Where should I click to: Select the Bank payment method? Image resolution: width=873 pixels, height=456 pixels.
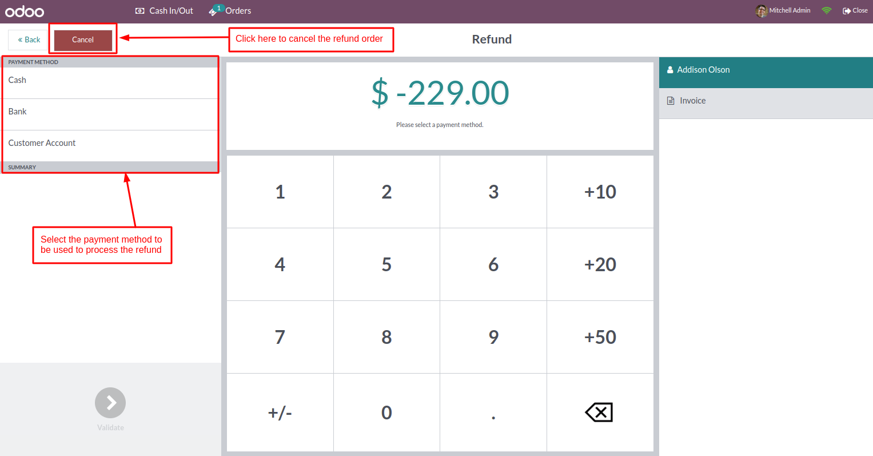click(110, 114)
